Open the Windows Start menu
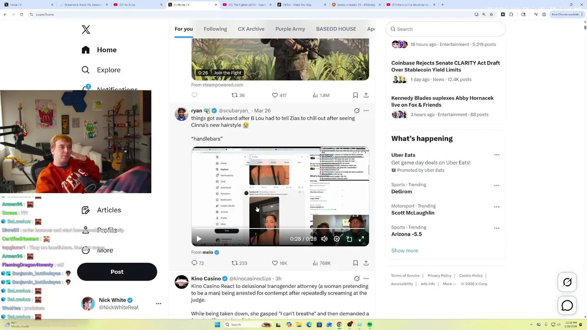 (x=217, y=324)
